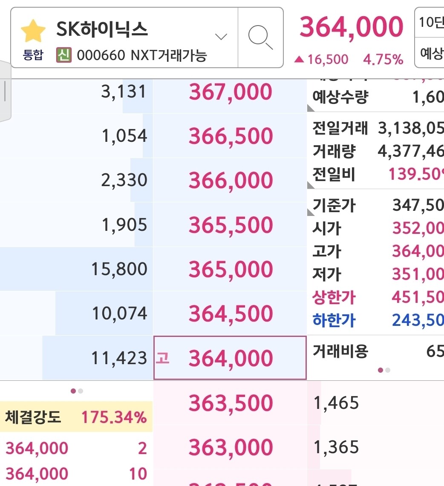Open the 10단 order book depth dropdown

click(x=430, y=22)
